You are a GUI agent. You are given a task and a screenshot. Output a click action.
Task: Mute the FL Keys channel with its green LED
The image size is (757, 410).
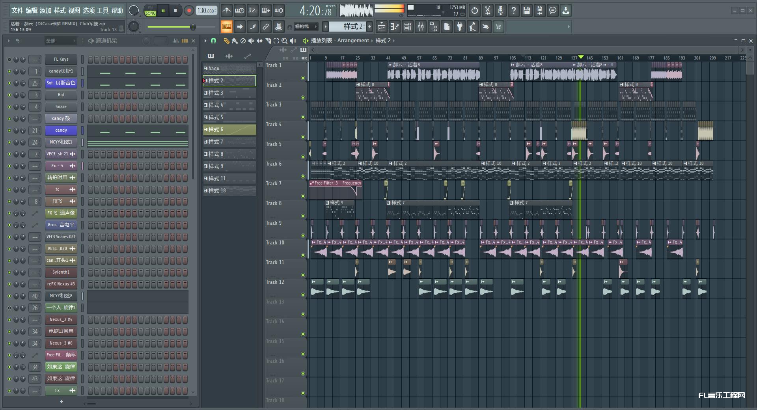(x=9, y=60)
